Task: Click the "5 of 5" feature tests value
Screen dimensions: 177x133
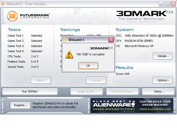Action: pos(35,62)
